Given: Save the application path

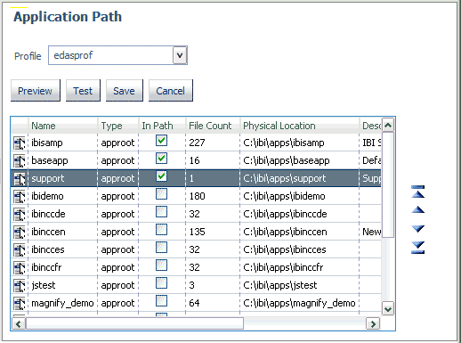Looking at the screenshot, I should [125, 91].
